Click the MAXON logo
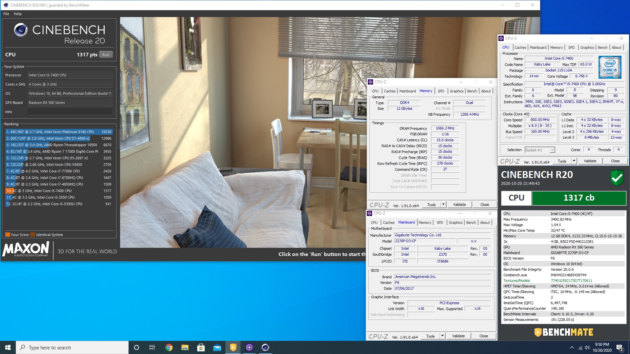The height and width of the screenshot is (354, 630). [26, 249]
